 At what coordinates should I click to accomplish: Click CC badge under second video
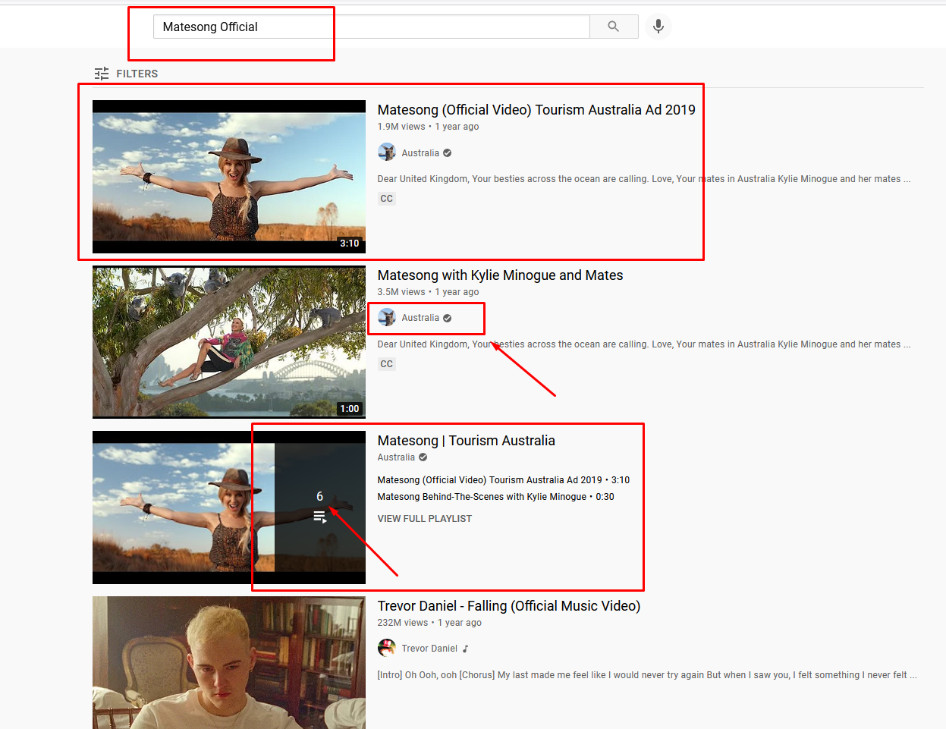click(387, 364)
